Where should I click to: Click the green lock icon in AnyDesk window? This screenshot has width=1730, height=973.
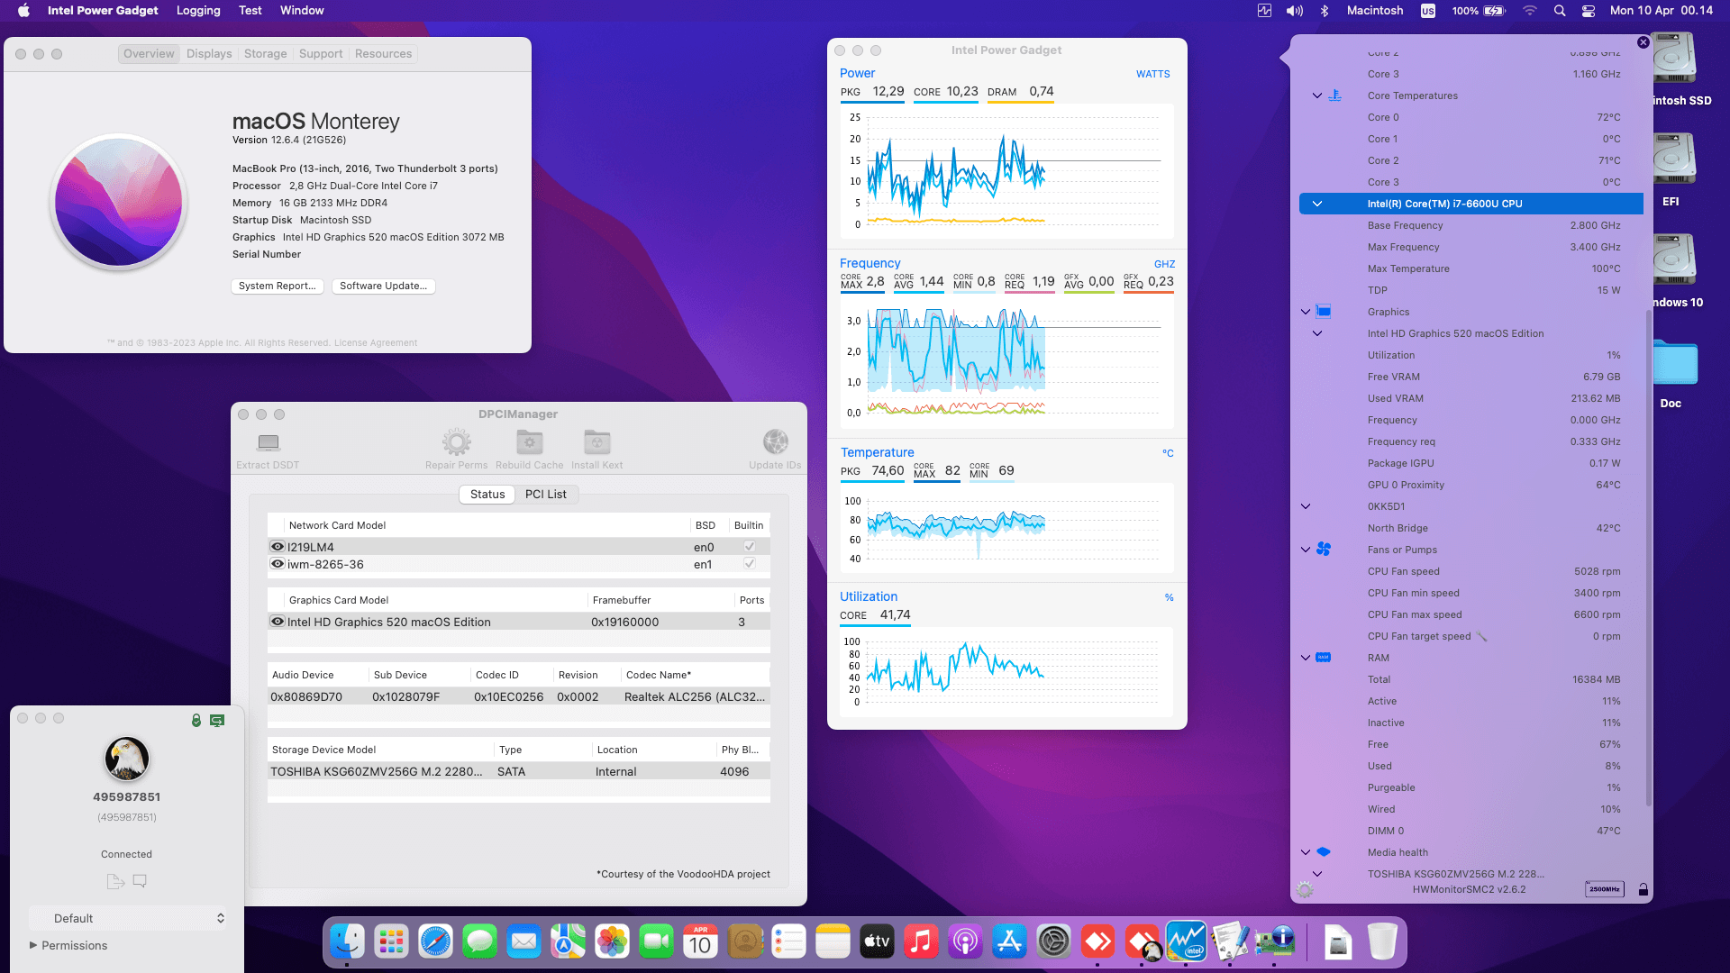(196, 721)
